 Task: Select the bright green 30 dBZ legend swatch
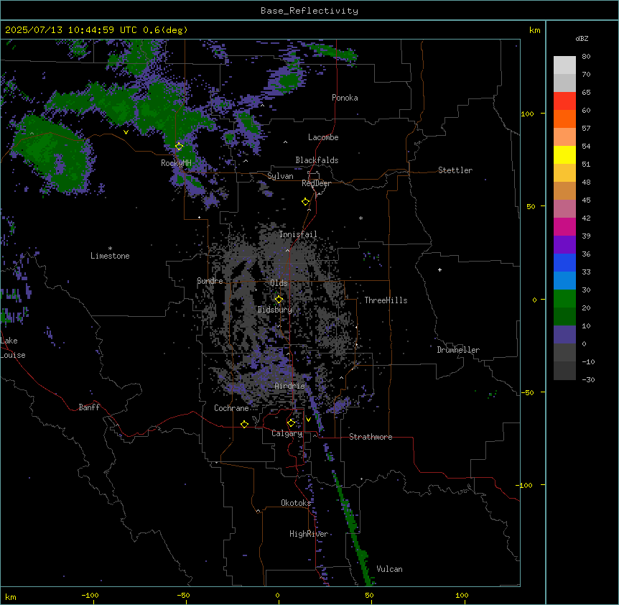pos(564,299)
